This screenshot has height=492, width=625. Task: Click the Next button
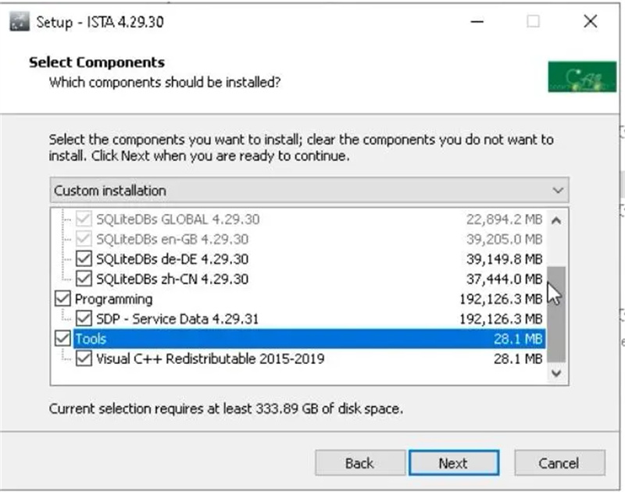454,463
